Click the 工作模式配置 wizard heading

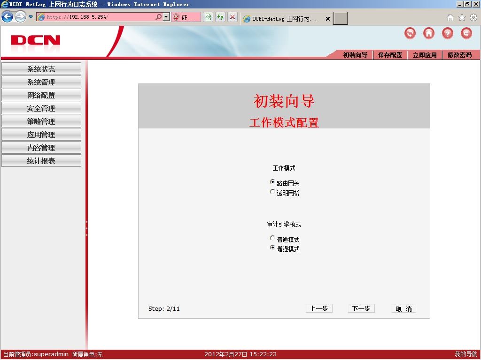[x=284, y=122]
